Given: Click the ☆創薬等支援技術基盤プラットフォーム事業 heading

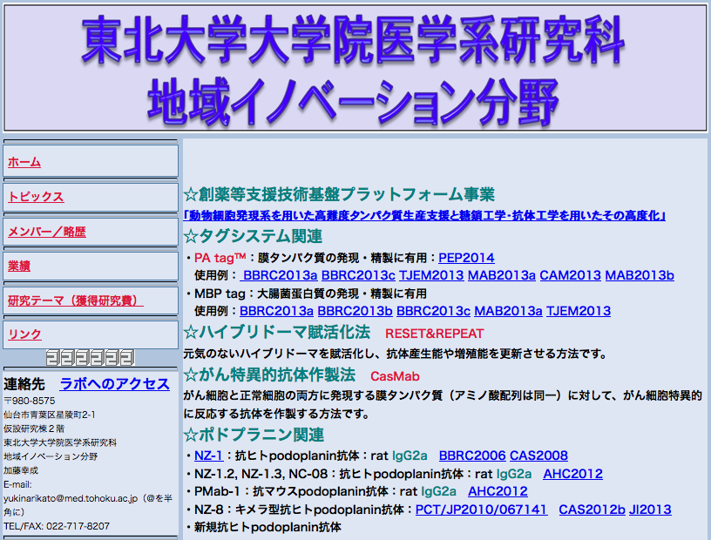Looking at the screenshot, I should pyautogui.click(x=339, y=194).
